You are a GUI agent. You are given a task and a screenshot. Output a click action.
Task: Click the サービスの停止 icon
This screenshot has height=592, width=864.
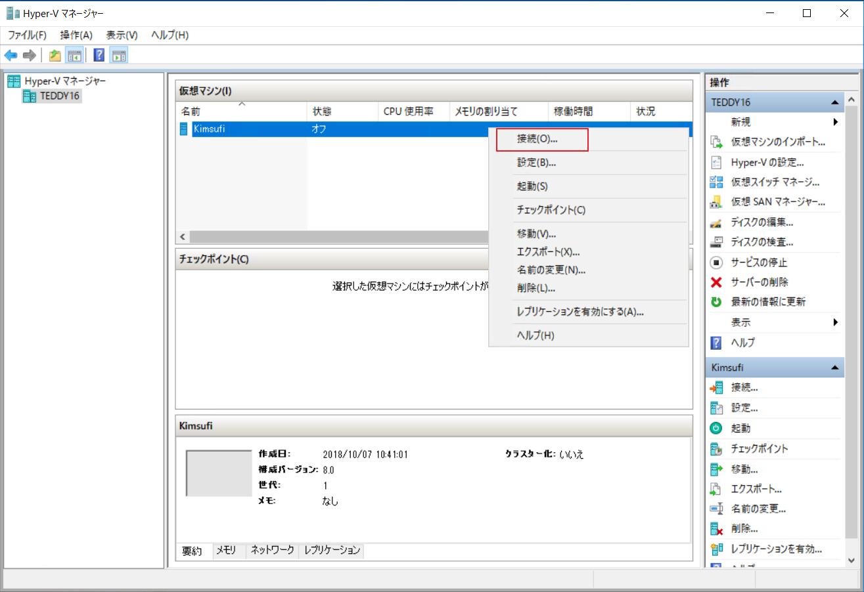(716, 262)
